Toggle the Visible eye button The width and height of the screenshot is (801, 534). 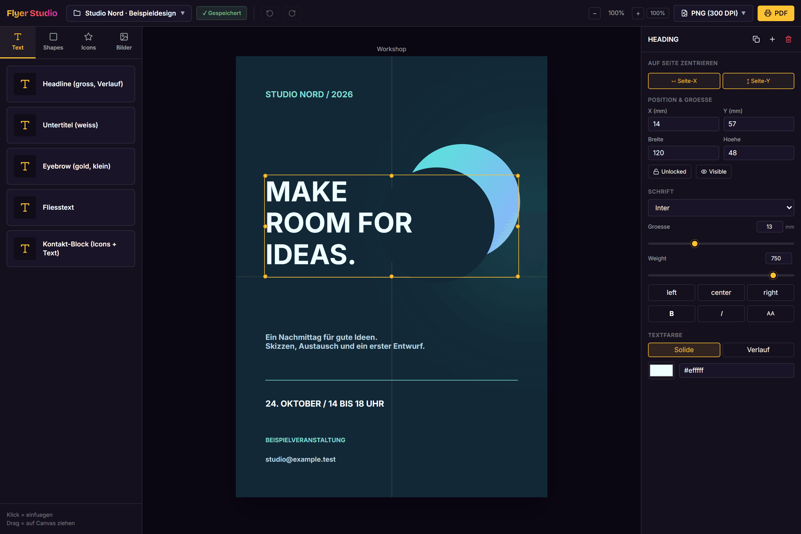(713, 172)
